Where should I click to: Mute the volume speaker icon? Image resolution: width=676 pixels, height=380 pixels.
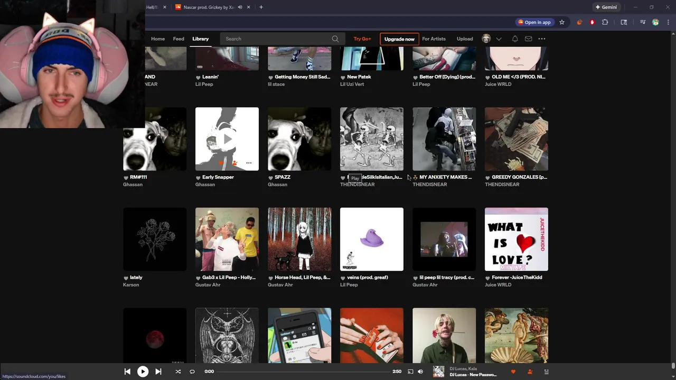420,372
